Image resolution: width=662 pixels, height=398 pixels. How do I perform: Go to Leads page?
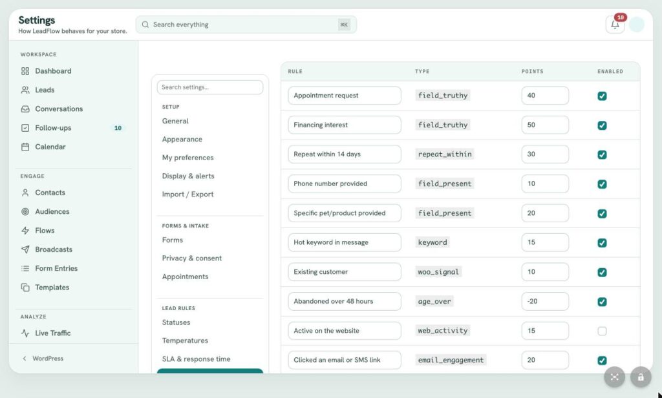[45, 90]
